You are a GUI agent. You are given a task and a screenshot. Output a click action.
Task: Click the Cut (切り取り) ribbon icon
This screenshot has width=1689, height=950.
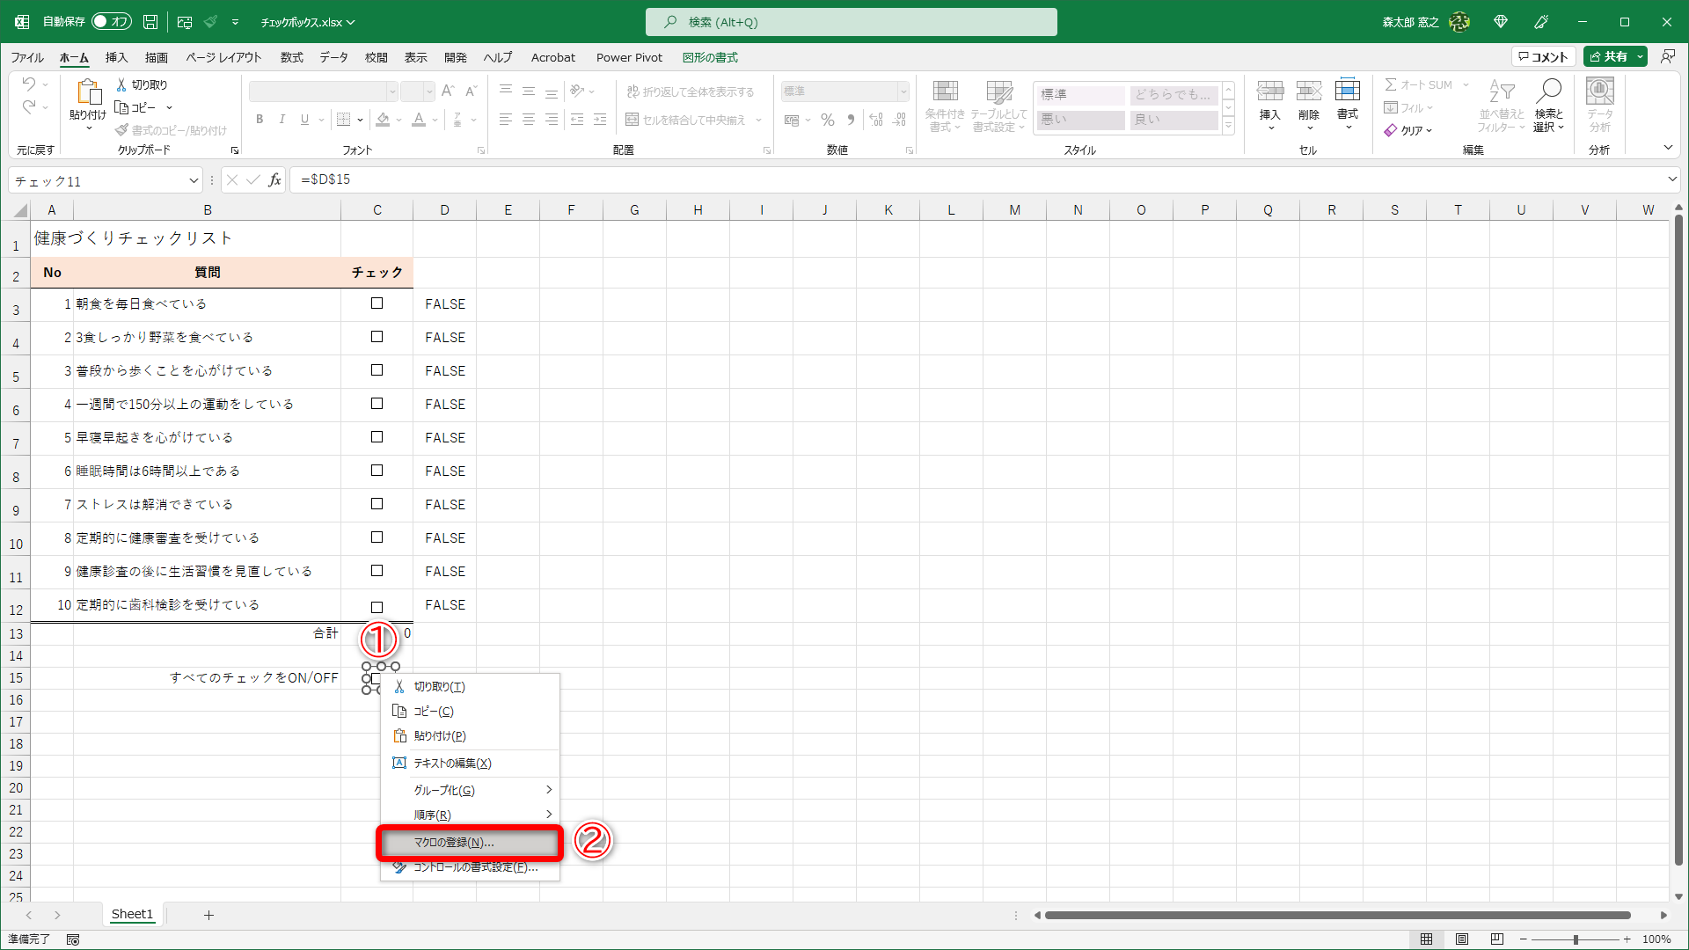122,84
